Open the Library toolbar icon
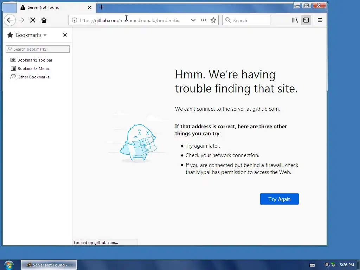 [x=295, y=20]
